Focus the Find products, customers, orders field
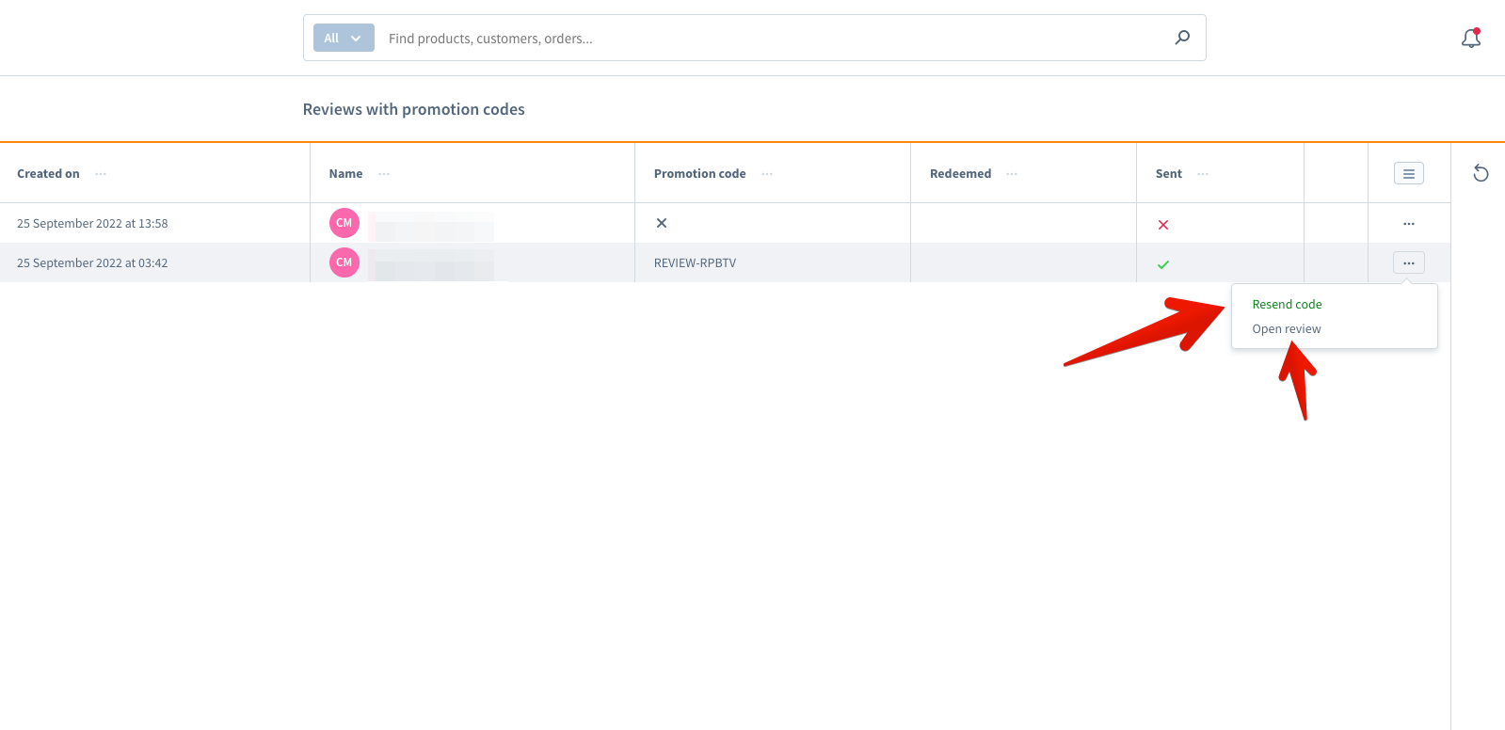The width and height of the screenshot is (1505, 730). [772, 38]
